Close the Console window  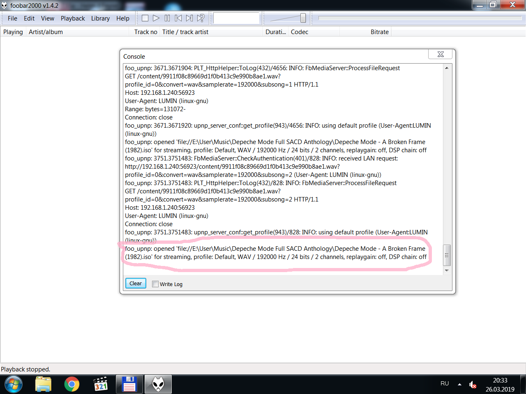(x=441, y=54)
